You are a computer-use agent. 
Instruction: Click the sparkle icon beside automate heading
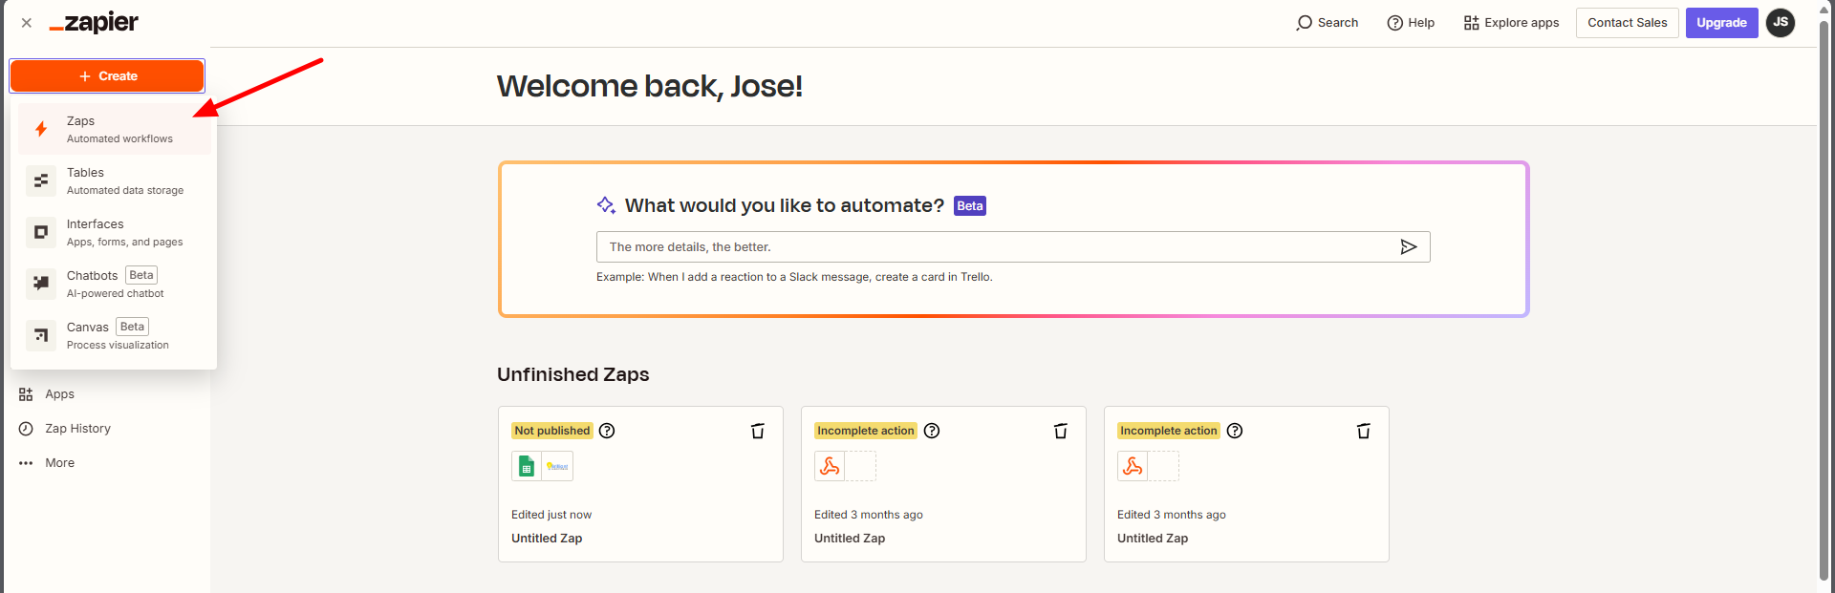point(606,205)
